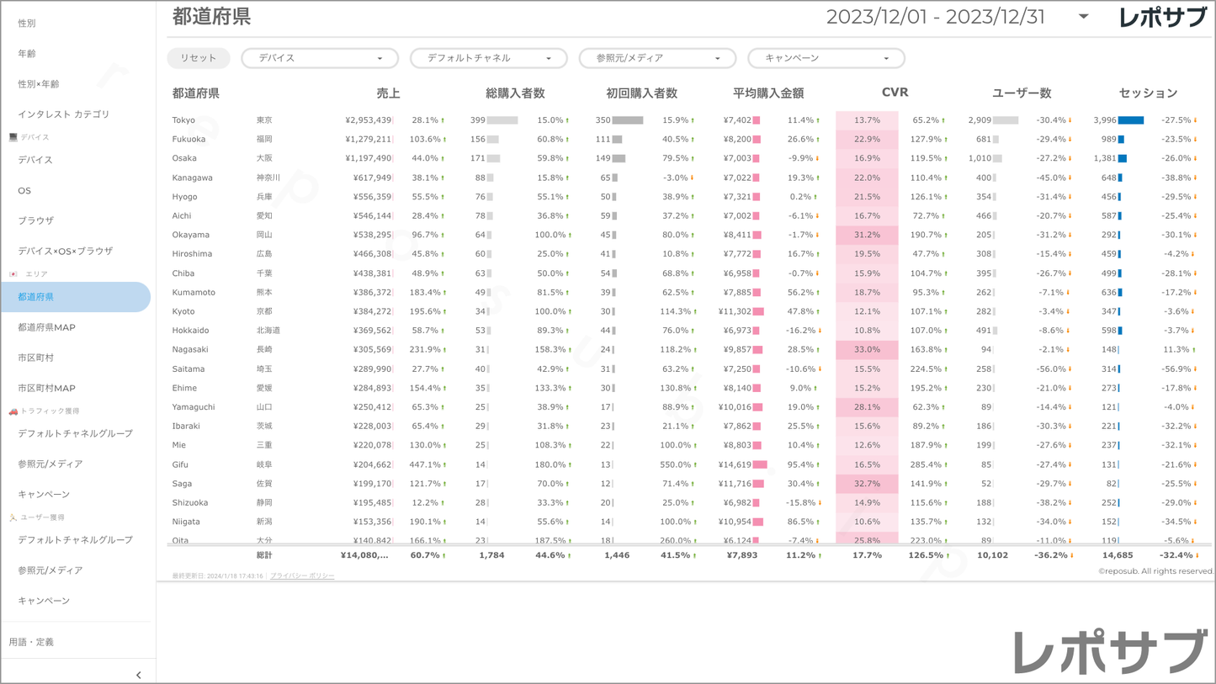Viewport: 1216px width, 684px height.
Task: Open インタレスト カテゴリ in the sidebar
Action: coord(64,114)
